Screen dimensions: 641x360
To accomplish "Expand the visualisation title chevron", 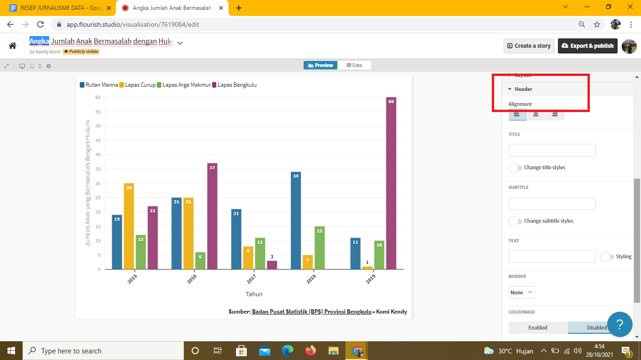I will point(180,43).
